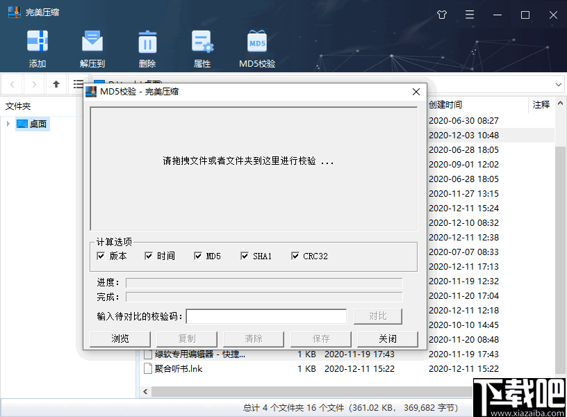
Task: Click the 浏览 button
Action: [x=120, y=339]
